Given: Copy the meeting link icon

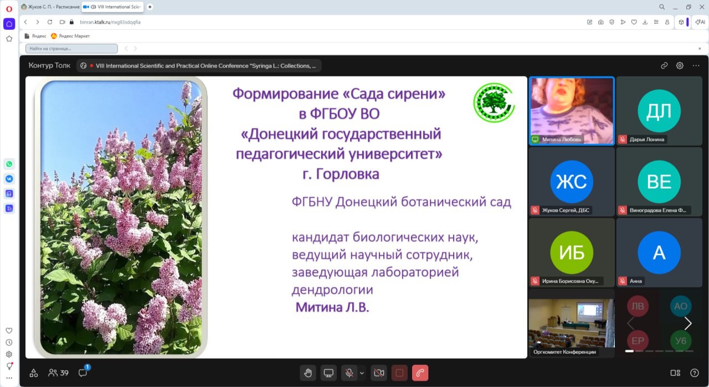Looking at the screenshot, I should pos(664,65).
